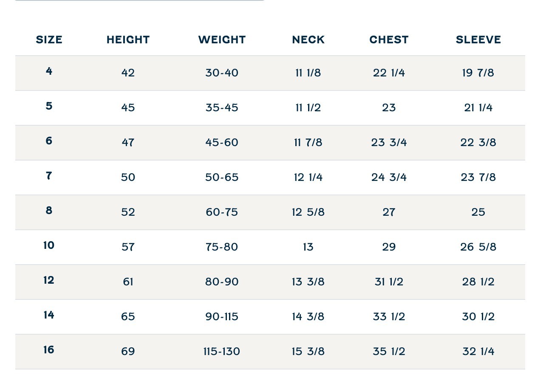Select size 8 row label
The width and height of the screenshot is (549, 392).
pyautogui.click(x=49, y=210)
